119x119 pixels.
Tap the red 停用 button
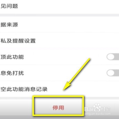[x=58, y=108]
